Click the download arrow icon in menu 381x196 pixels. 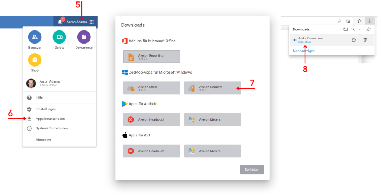click(x=29, y=119)
